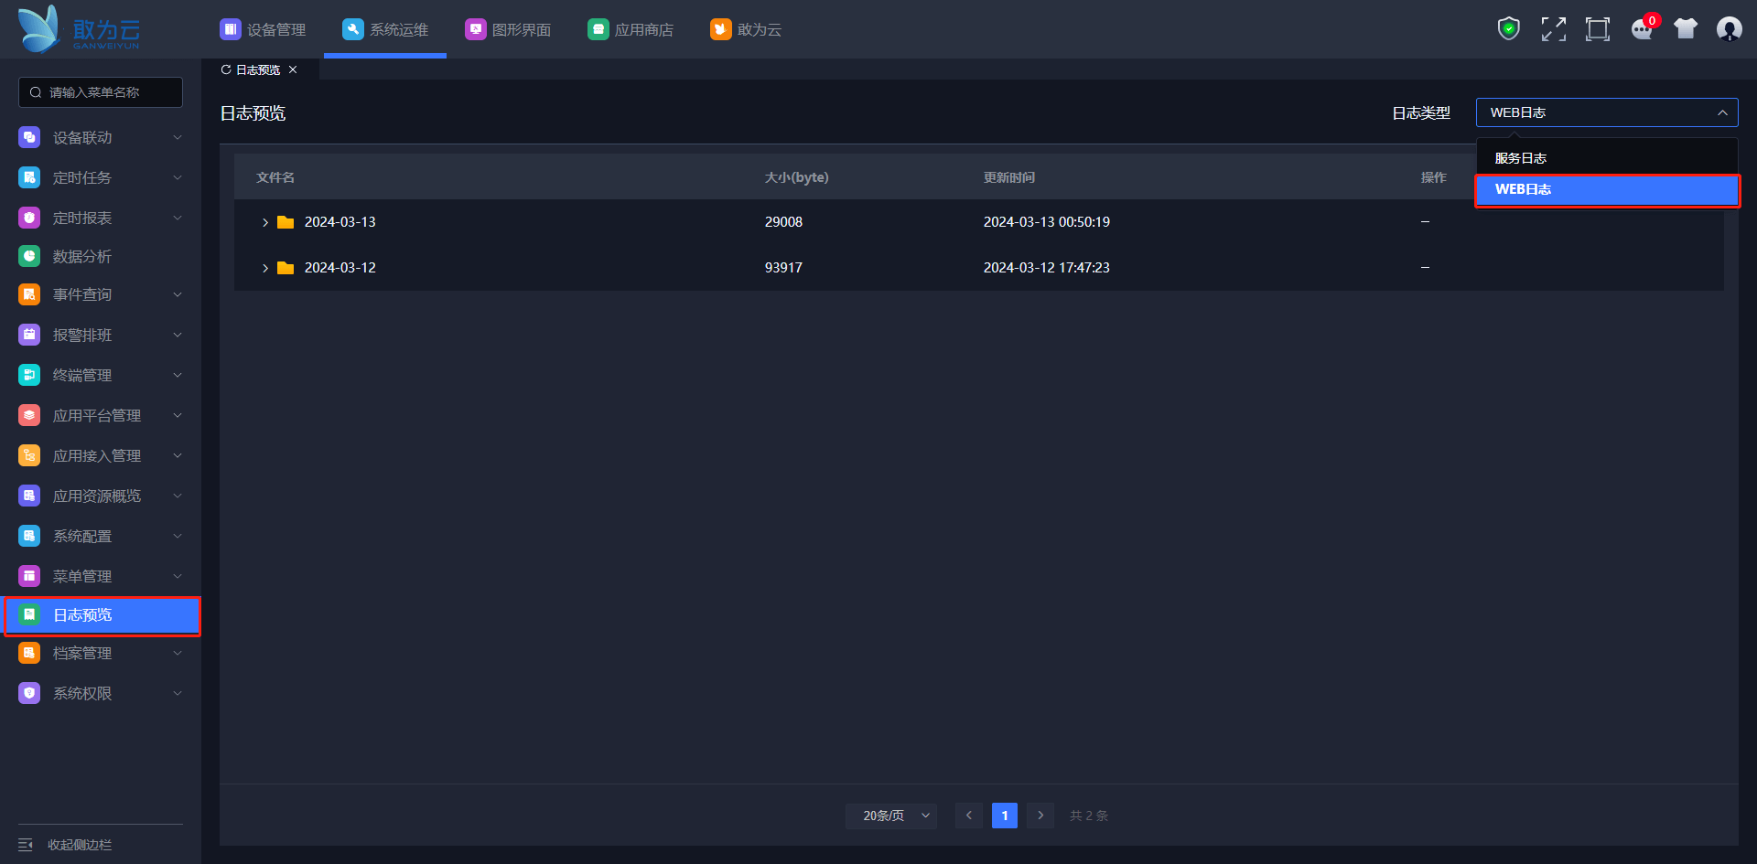Click the 设备联动 sidebar icon
The width and height of the screenshot is (1757, 864).
pyautogui.click(x=29, y=137)
